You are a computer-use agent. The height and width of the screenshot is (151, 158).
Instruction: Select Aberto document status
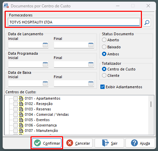(x=104, y=40)
